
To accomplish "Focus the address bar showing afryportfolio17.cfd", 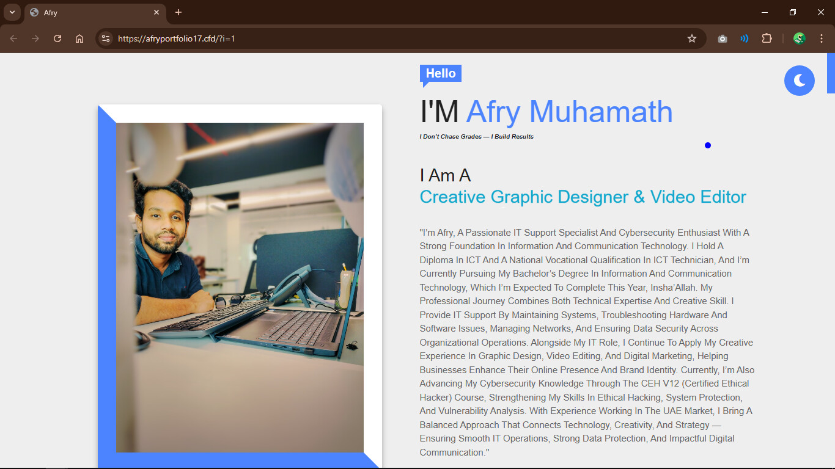I will (x=367, y=38).
